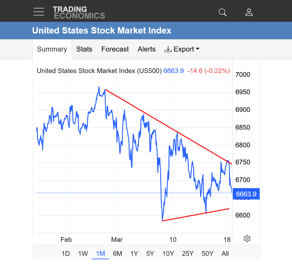Viewport: 292px width, 264px height.
Task: Select the 1D time range
Action: 66,253
